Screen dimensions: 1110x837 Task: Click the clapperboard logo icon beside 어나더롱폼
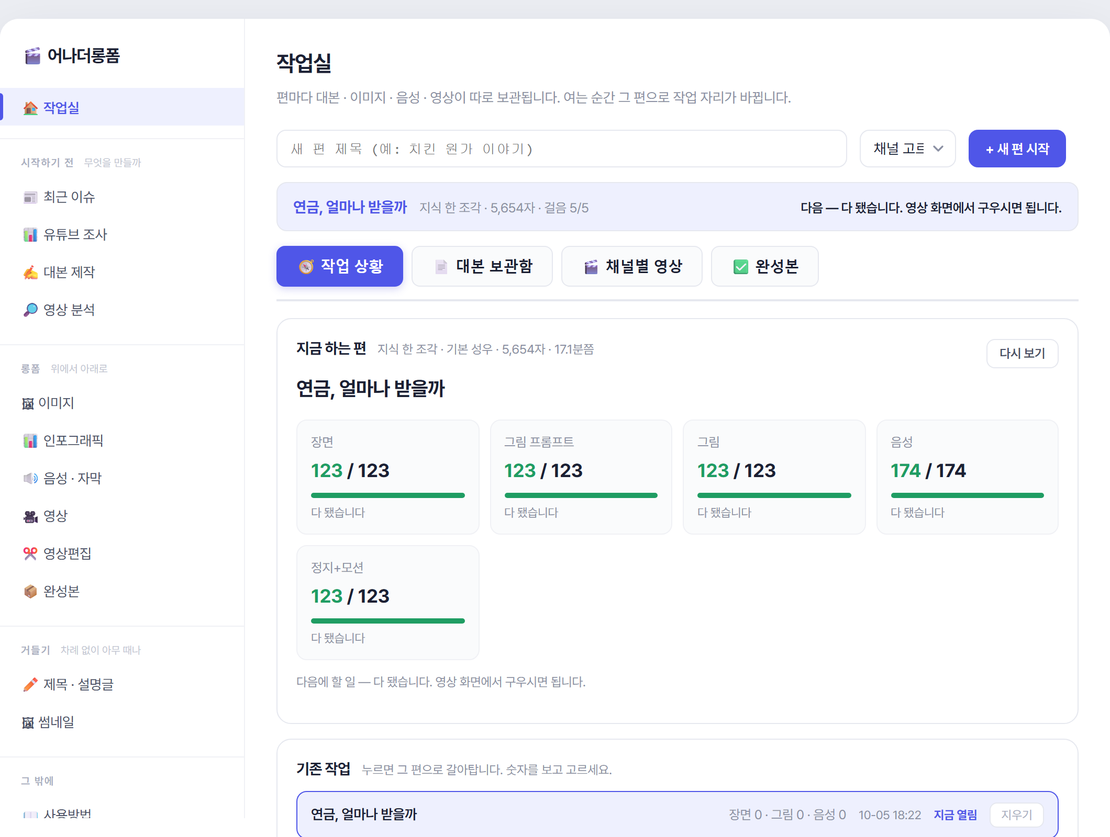(32, 55)
